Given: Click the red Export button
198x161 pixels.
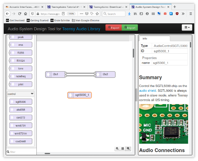Looking at the screenshot, I should click(113, 28).
